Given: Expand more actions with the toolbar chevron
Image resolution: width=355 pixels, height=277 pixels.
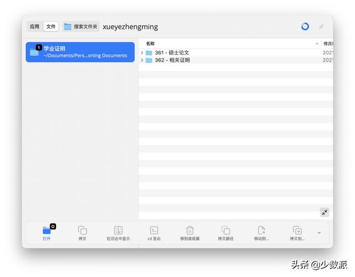Looking at the screenshot, I should pyautogui.click(x=319, y=233).
